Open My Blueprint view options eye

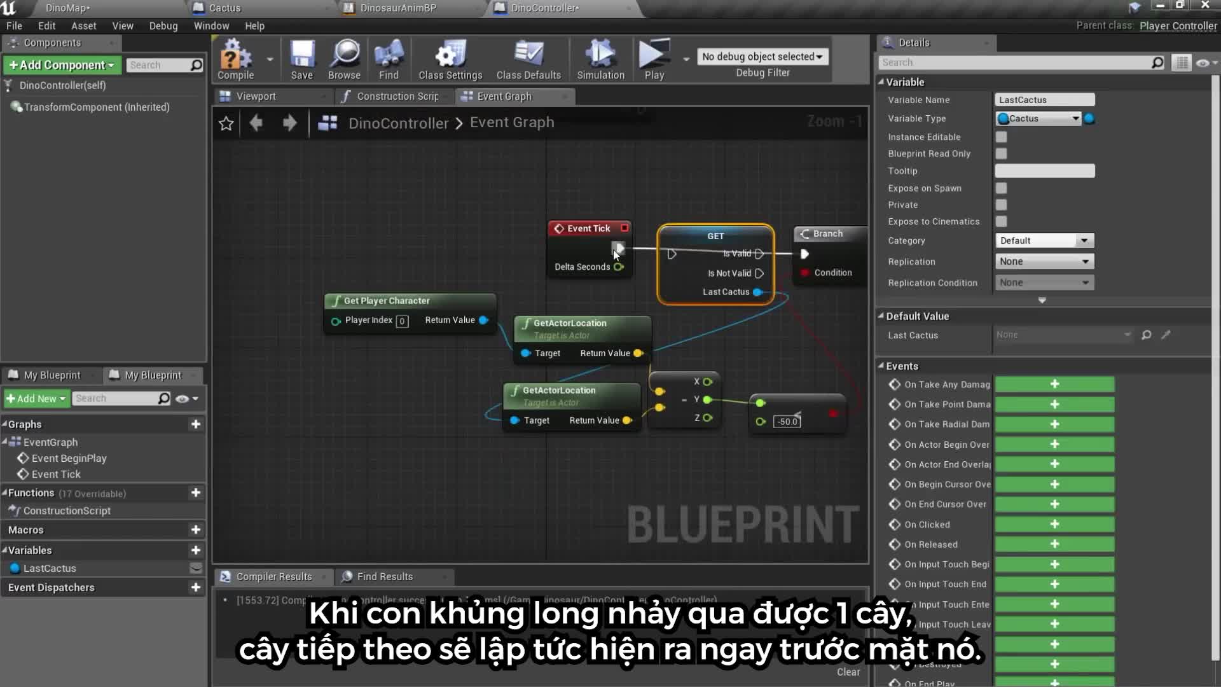tap(186, 399)
